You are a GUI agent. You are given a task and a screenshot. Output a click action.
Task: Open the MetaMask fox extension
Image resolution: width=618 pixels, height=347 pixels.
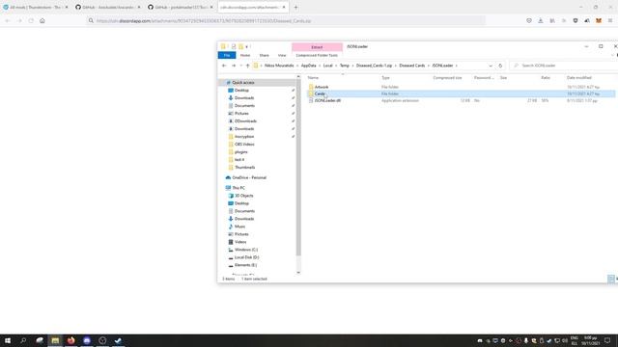[x=599, y=21]
